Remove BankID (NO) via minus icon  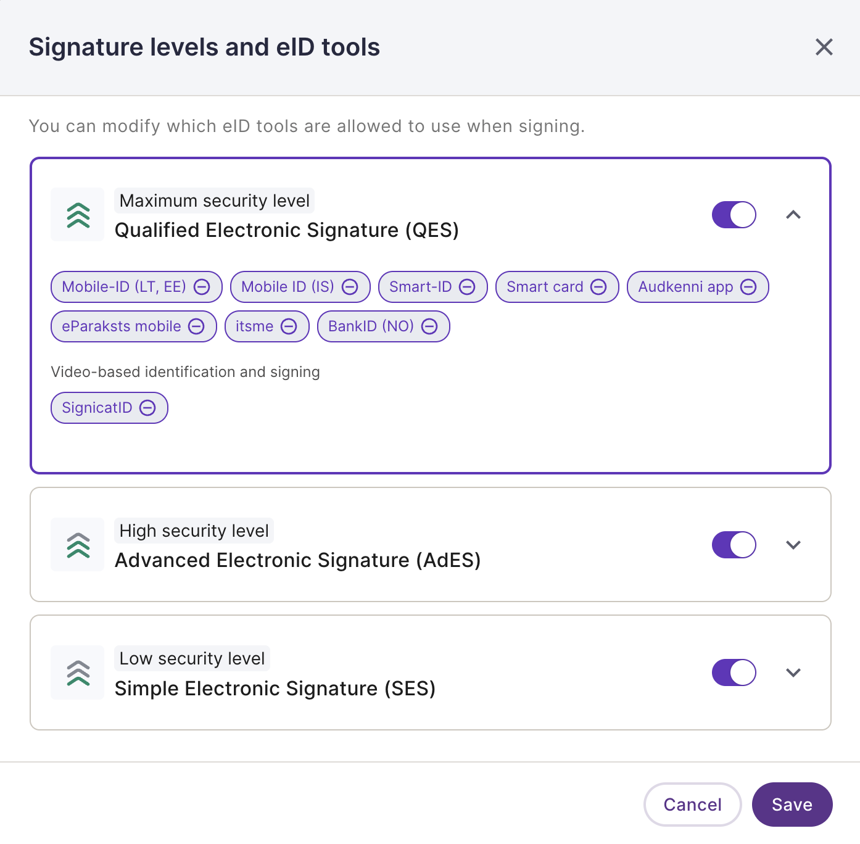coord(429,326)
